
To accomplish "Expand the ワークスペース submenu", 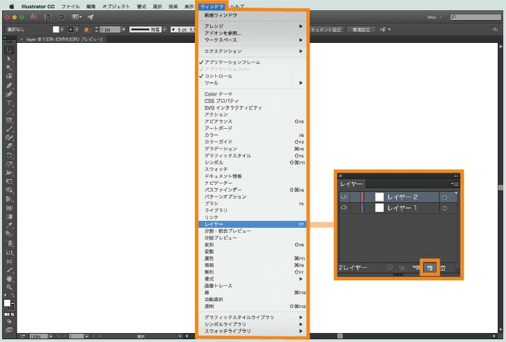I will [x=252, y=40].
